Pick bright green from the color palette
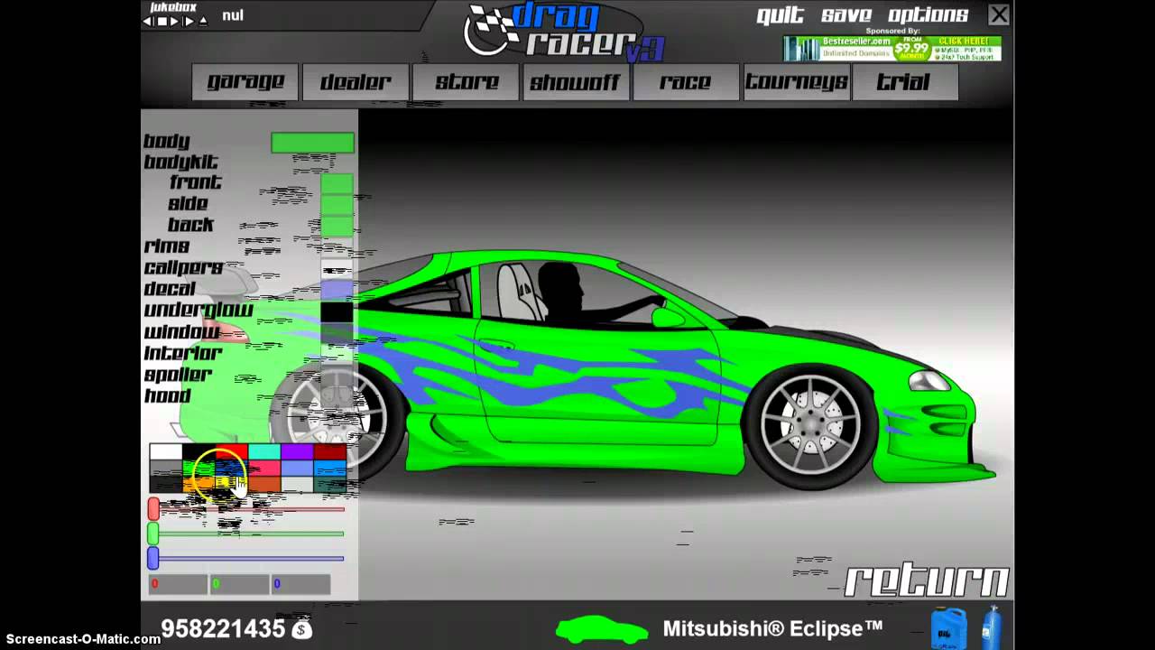The height and width of the screenshot is (650, 1155). point(199,469)
